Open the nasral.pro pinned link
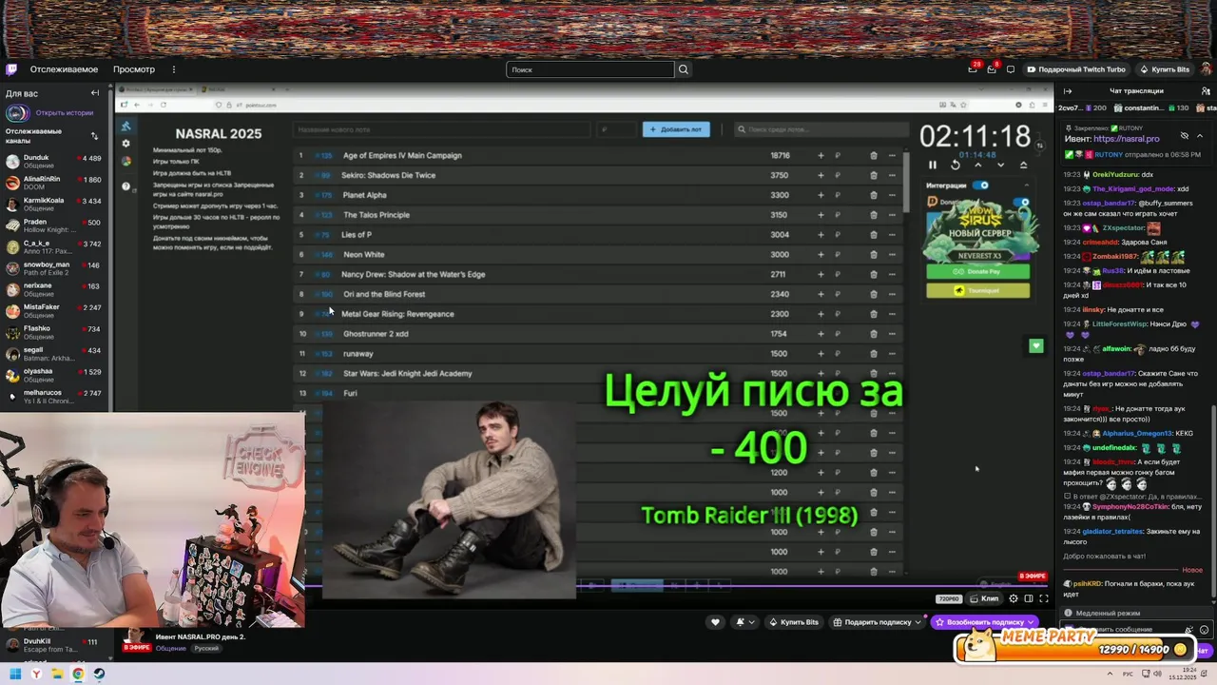1217x685 pixels. (x=1126, y=139)
